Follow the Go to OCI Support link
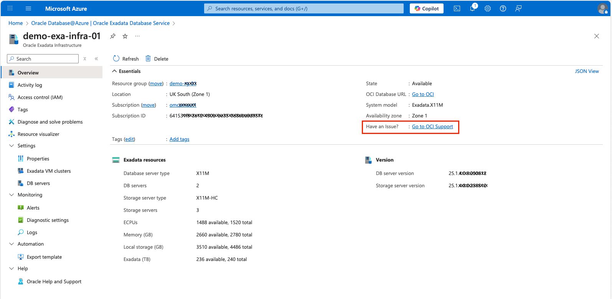 432,127
